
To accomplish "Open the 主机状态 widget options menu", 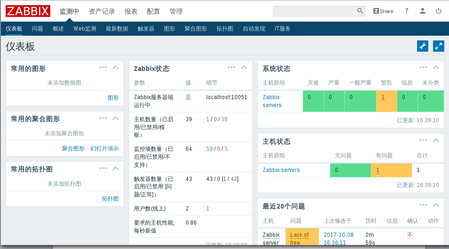I will 423,140.
